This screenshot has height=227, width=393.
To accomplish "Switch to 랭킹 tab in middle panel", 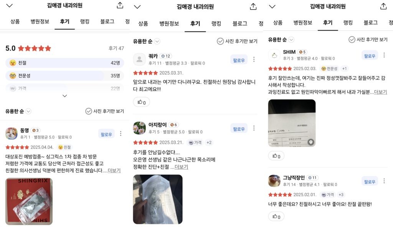I will [216, 23].
